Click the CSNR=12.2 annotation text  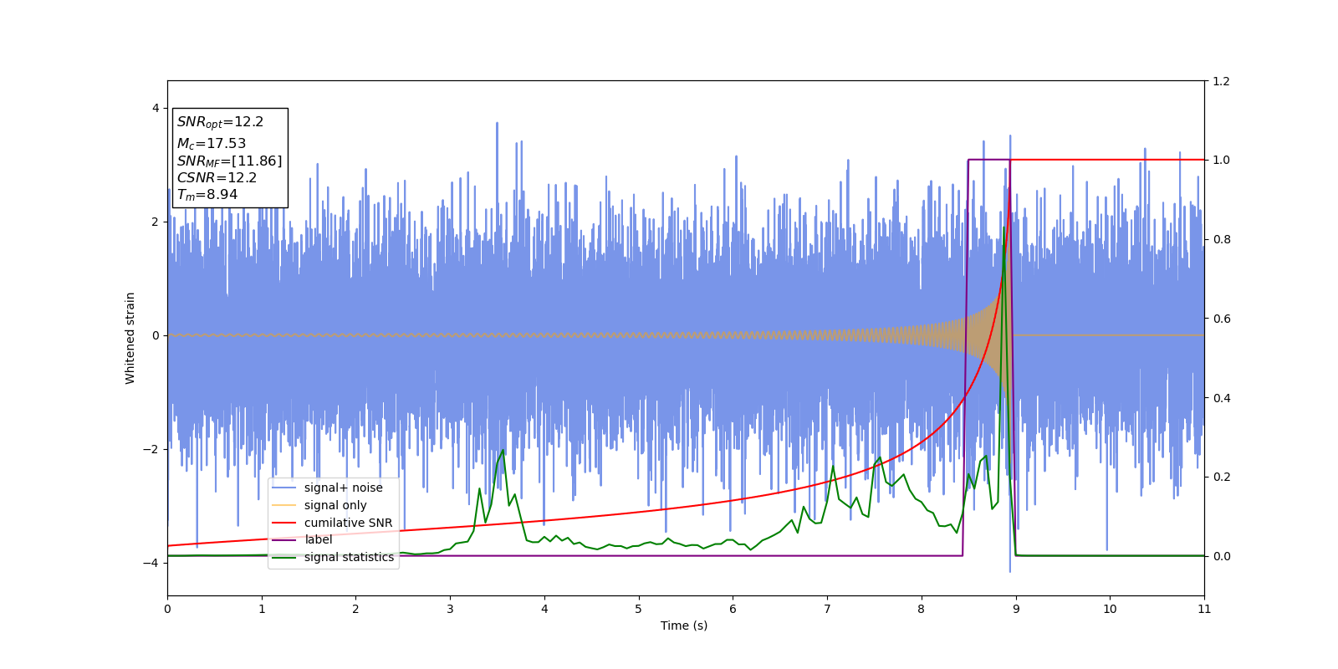[217, 177]
